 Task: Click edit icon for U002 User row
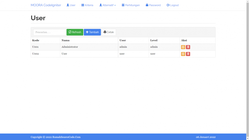coord(183,54)
